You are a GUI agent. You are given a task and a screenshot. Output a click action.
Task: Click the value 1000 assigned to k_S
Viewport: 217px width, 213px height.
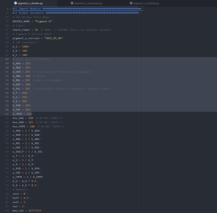[25, 46]
